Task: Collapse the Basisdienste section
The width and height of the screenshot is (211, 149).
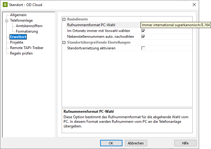Action: (64, 19)
